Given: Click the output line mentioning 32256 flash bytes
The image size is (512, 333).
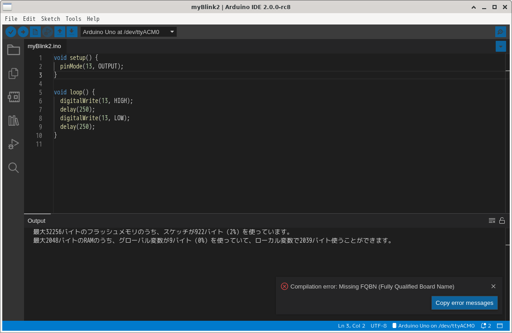Looking at the screenshot, I should (x=162, y=232).
